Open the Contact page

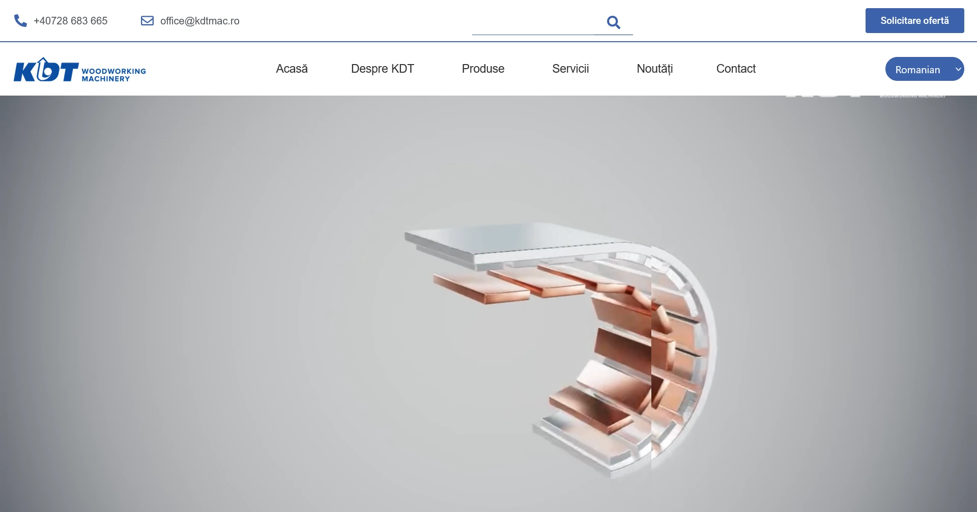tap(736, 69)
